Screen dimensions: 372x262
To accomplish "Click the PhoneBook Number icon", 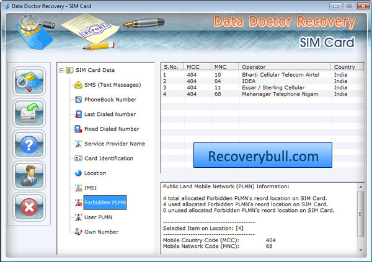I will 78,100.
